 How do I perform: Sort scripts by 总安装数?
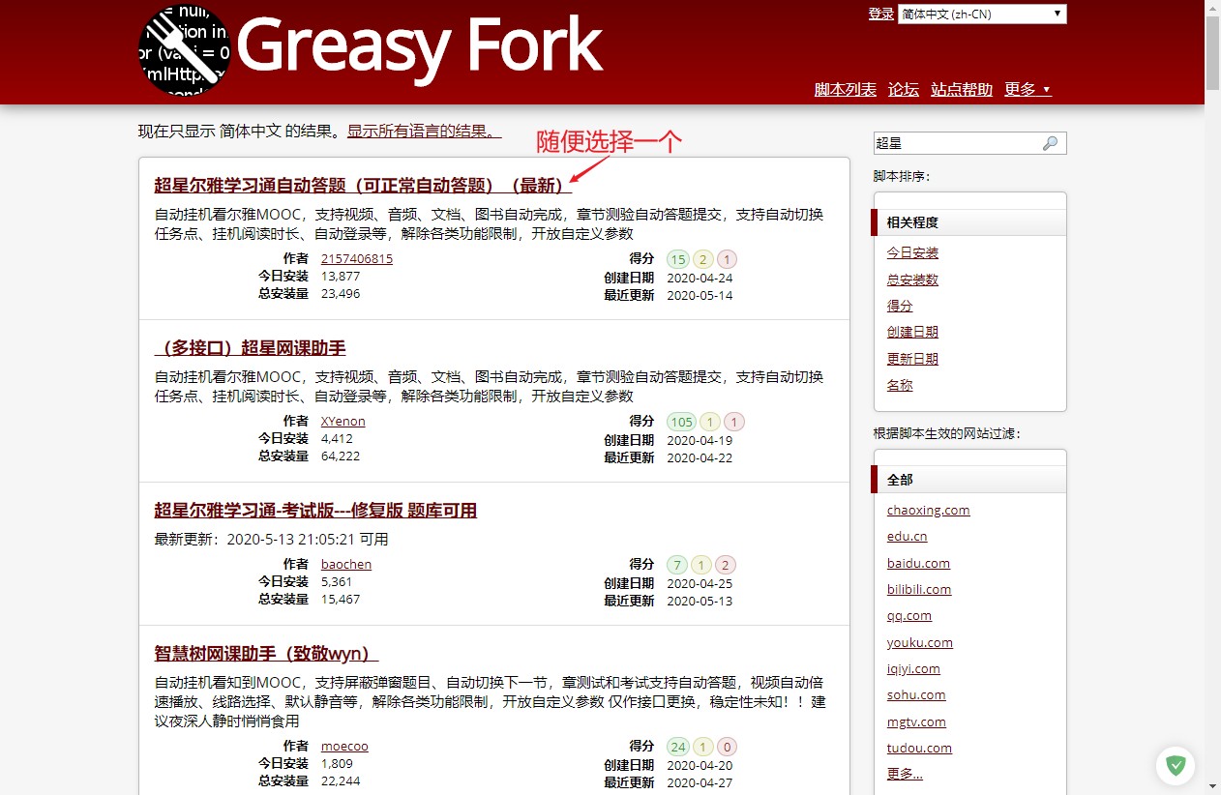click(912, 280)
